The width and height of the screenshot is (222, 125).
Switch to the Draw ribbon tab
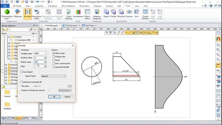pyautogui.click(x=28, y=6)
